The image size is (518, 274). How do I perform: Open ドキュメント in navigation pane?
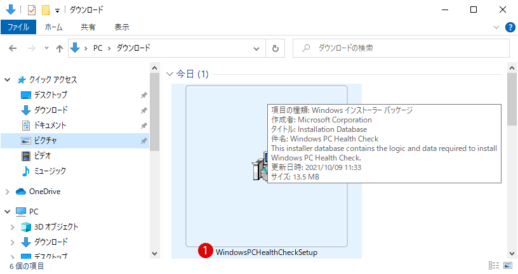50,125
